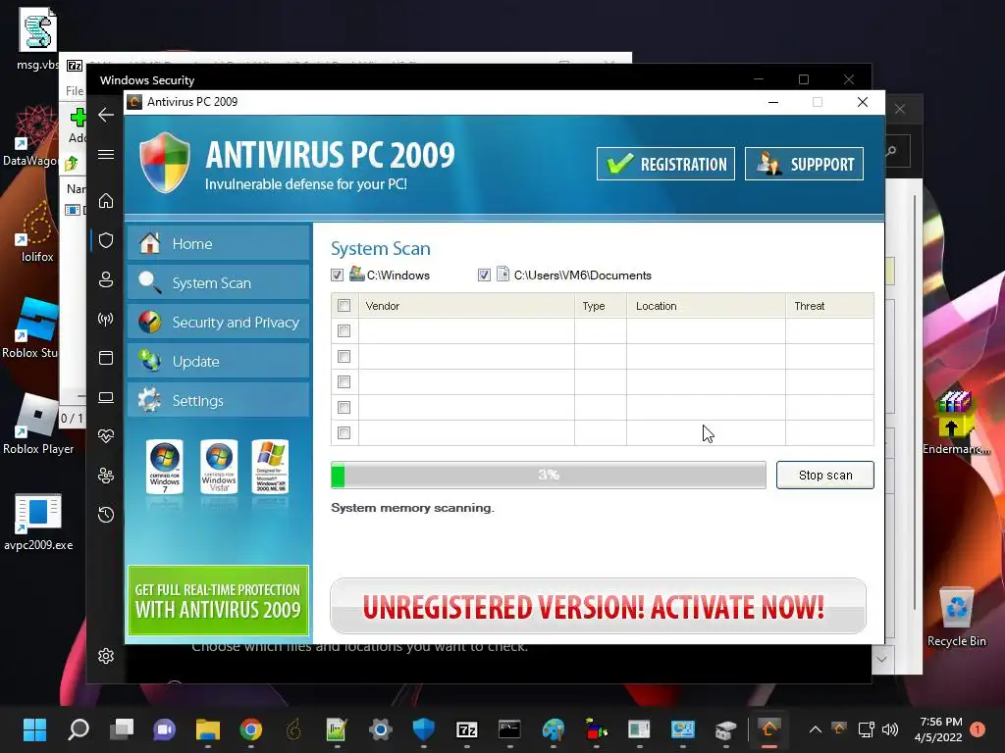Open the clock showing 7:56 PM
This screenshot has width=1005, height=753.
[x=938, y=729]
